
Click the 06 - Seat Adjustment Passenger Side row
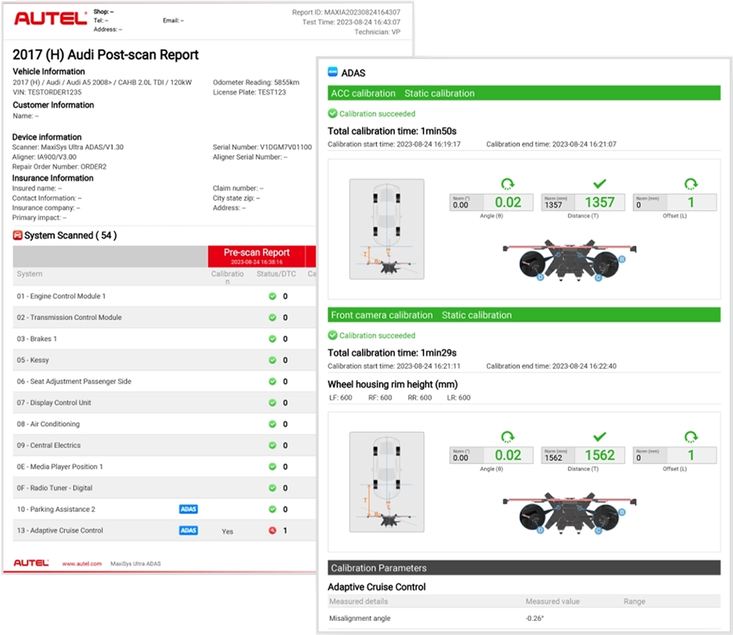click(165, 381)
